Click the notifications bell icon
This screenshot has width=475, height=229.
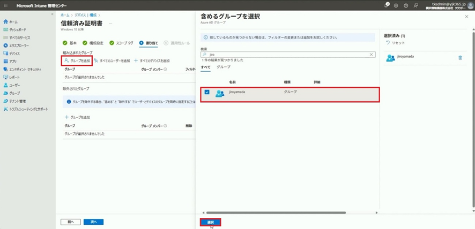pyautogui.click(x=387, y=5)
